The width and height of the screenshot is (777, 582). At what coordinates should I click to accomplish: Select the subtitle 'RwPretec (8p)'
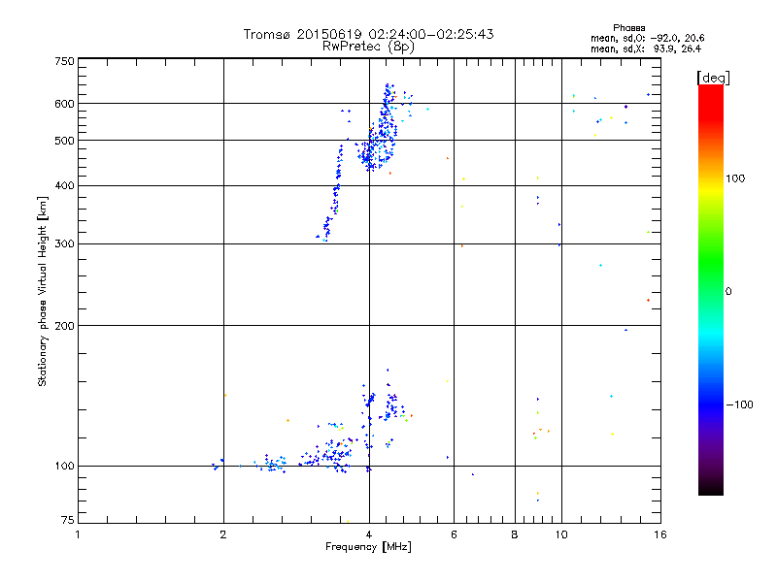pos(368,47)
